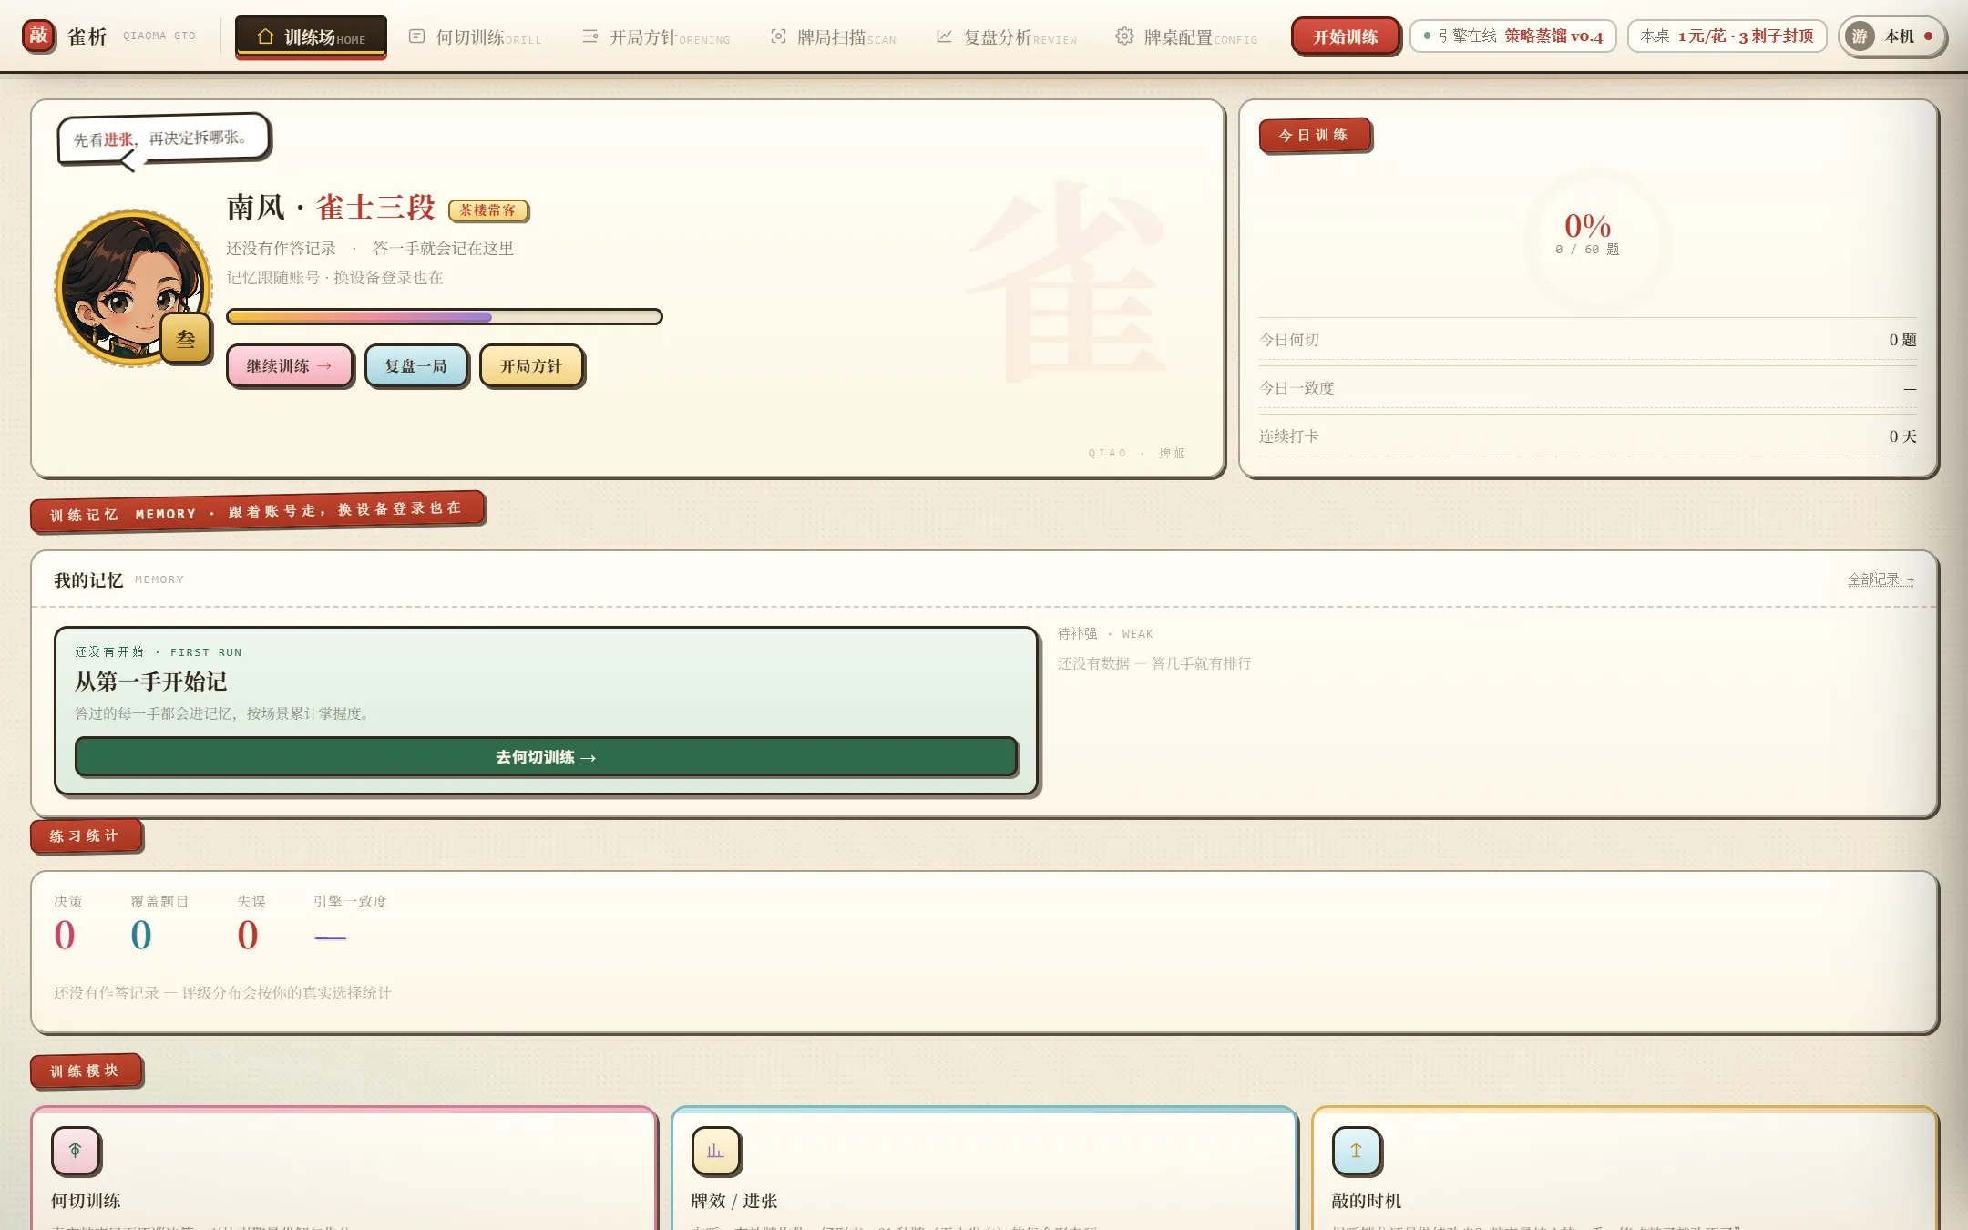1968x1230 pixels.
Task: Click the 继续训练 pink button
Action: coord(289,365)
